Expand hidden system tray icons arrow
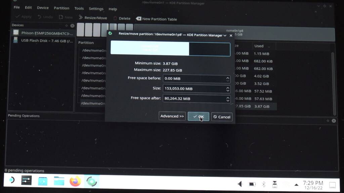 coord(296,185)
